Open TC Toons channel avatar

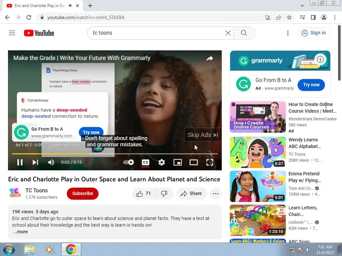pyautogui.click(x=15, y=193)
